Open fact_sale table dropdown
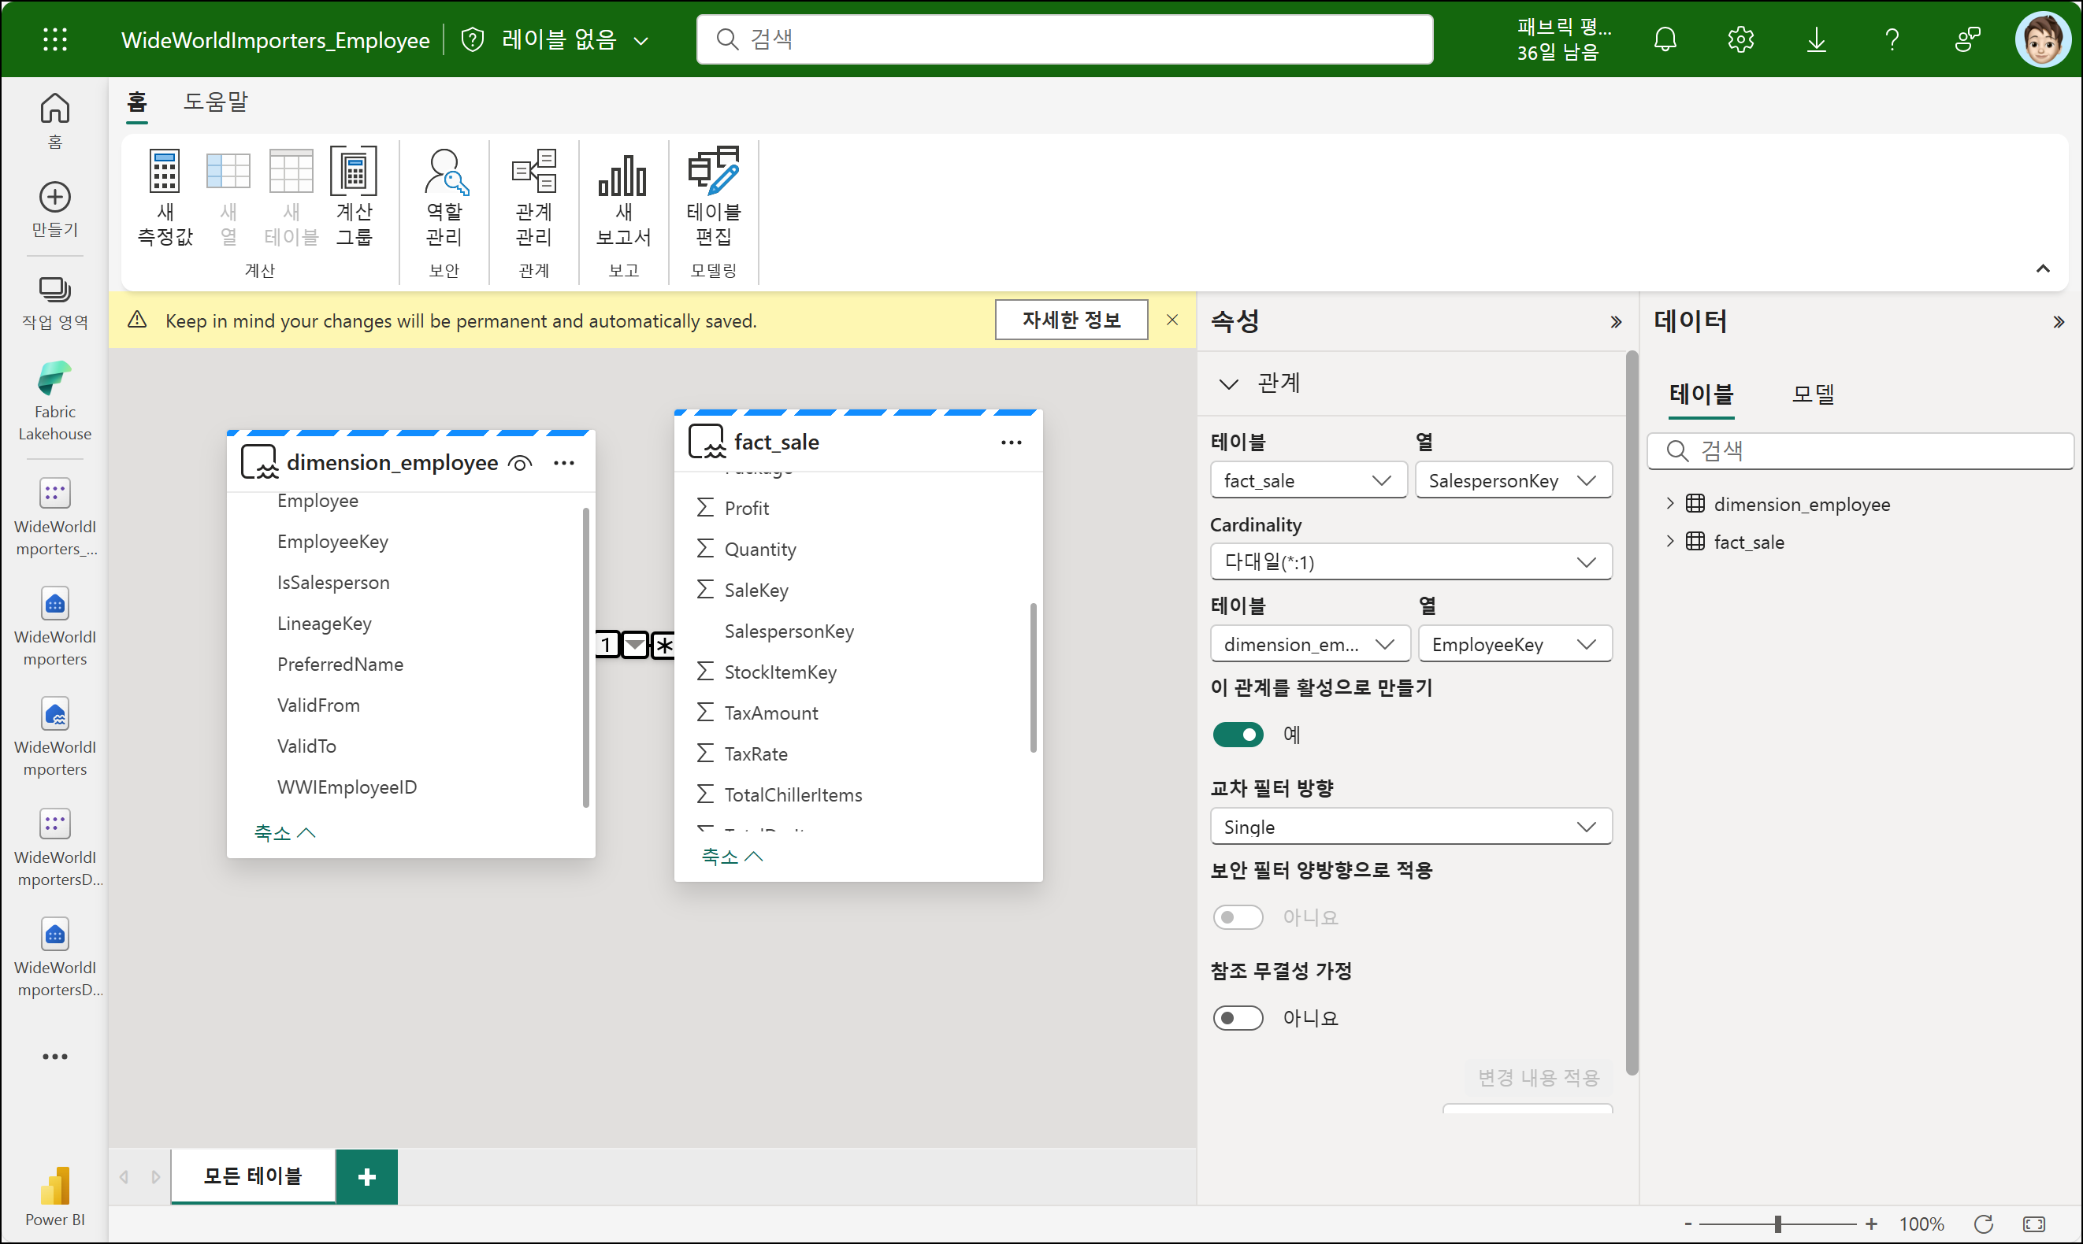The height and width of the screenshot is (1244, 2083). [1308, 480]
